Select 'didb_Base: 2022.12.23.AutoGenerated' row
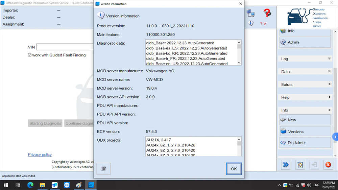 pos(180,43)
